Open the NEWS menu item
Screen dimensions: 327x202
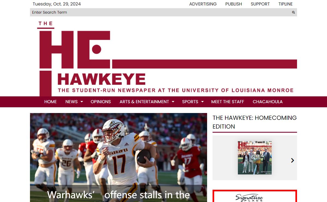(x=71, y=102)
